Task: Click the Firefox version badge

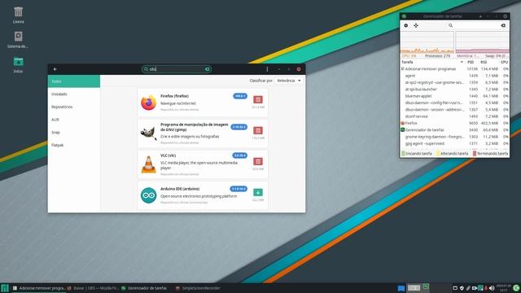Action: 240,96
